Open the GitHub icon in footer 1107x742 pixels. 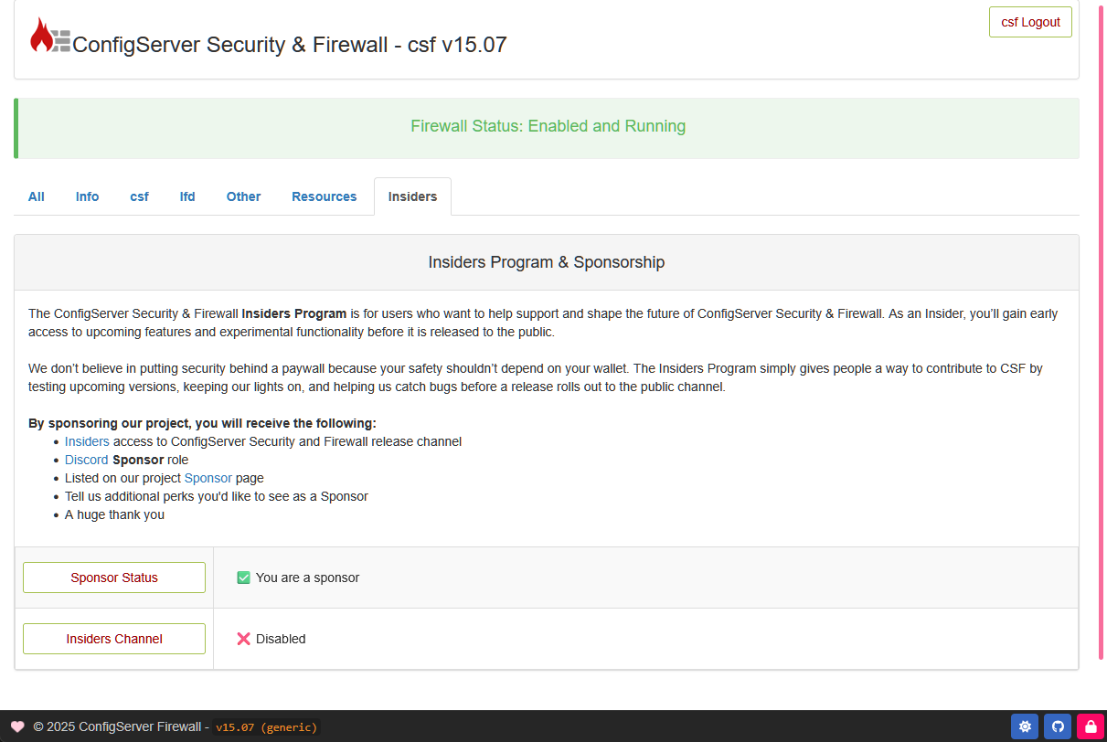(x=1058, y=726)
